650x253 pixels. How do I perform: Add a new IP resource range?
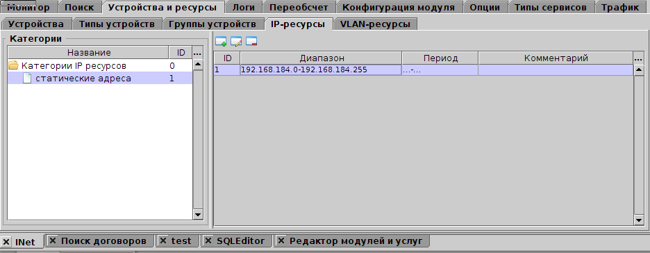221,41
